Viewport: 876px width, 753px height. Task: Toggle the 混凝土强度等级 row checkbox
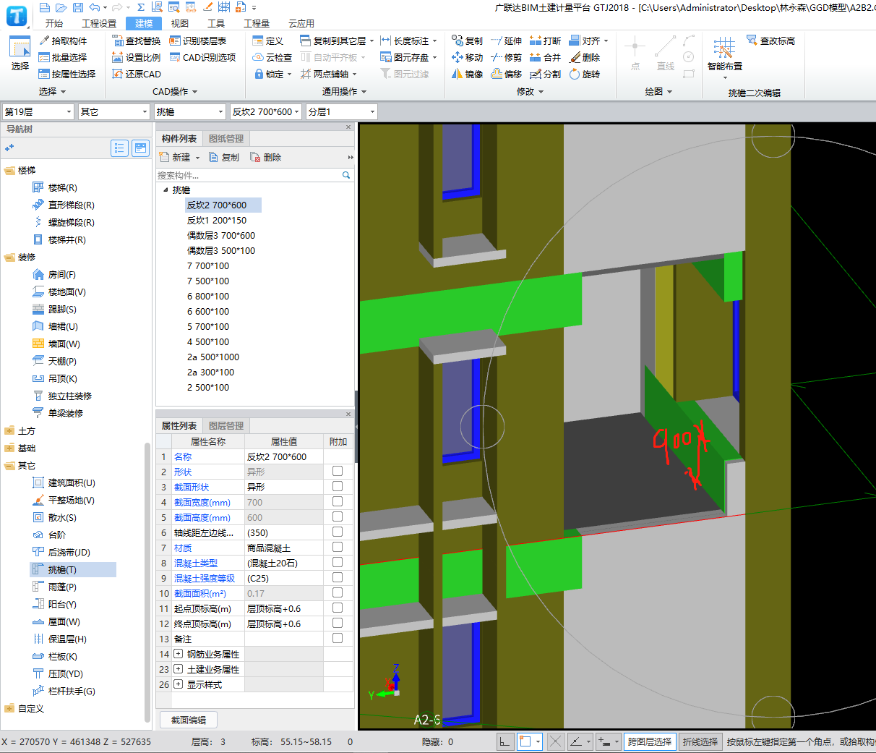(x=338, y=577)
